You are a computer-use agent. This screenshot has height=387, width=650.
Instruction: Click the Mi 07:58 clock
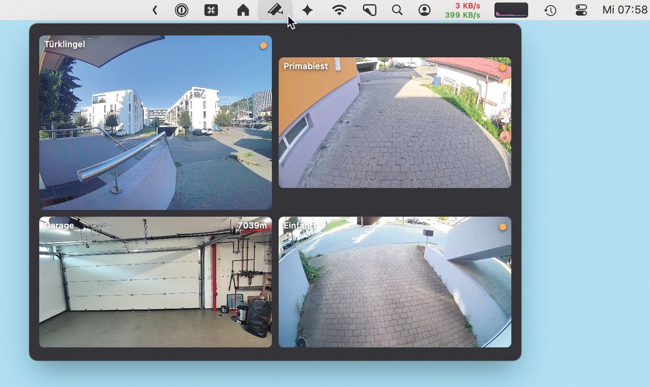click(625, 10)
